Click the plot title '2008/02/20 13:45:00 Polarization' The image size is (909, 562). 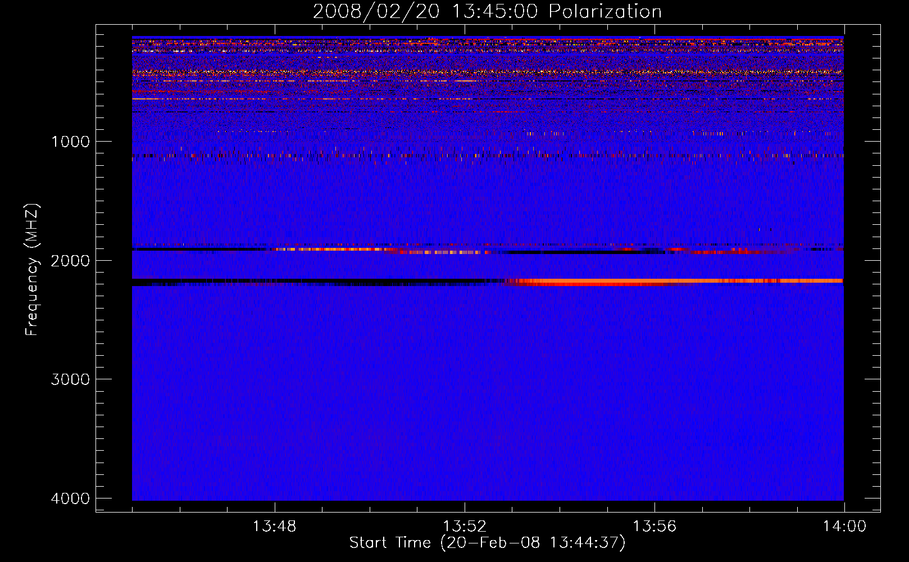[x=487, y=12]
